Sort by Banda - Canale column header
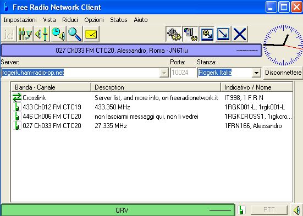Image resolution: width=303 pixels, height=216 pixels. coord(51,87)
